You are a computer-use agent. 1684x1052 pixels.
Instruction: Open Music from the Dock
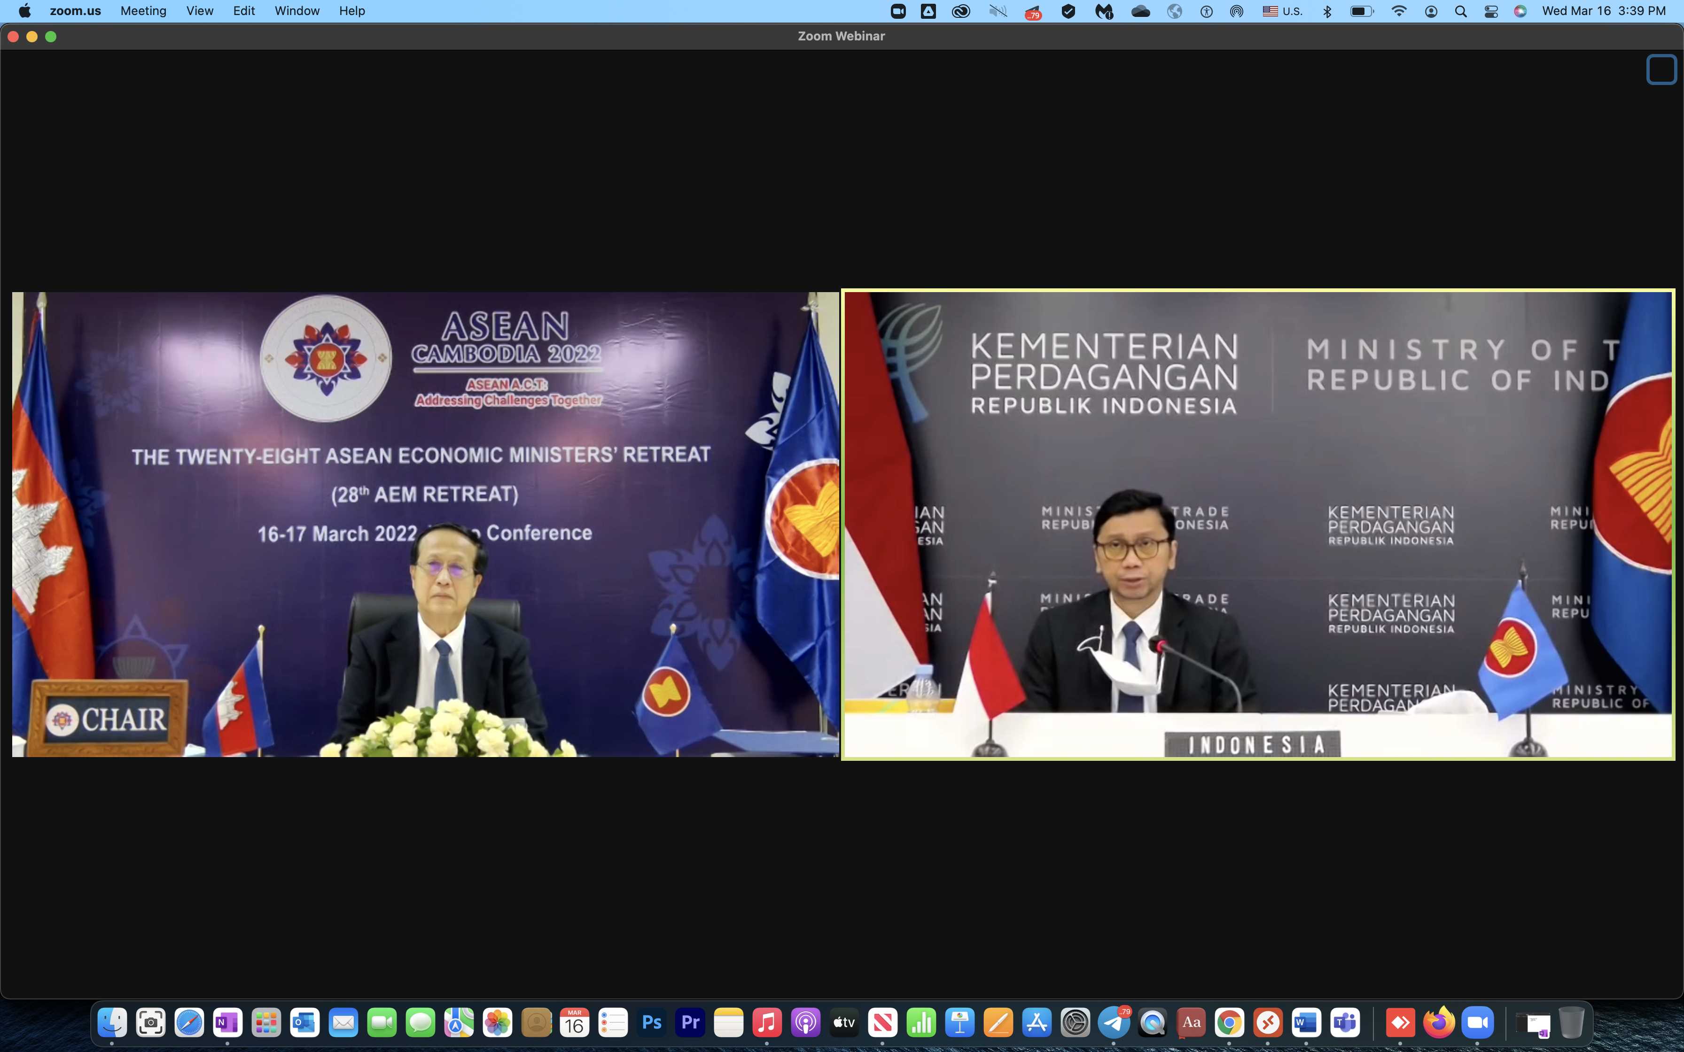click(767, 1022)
